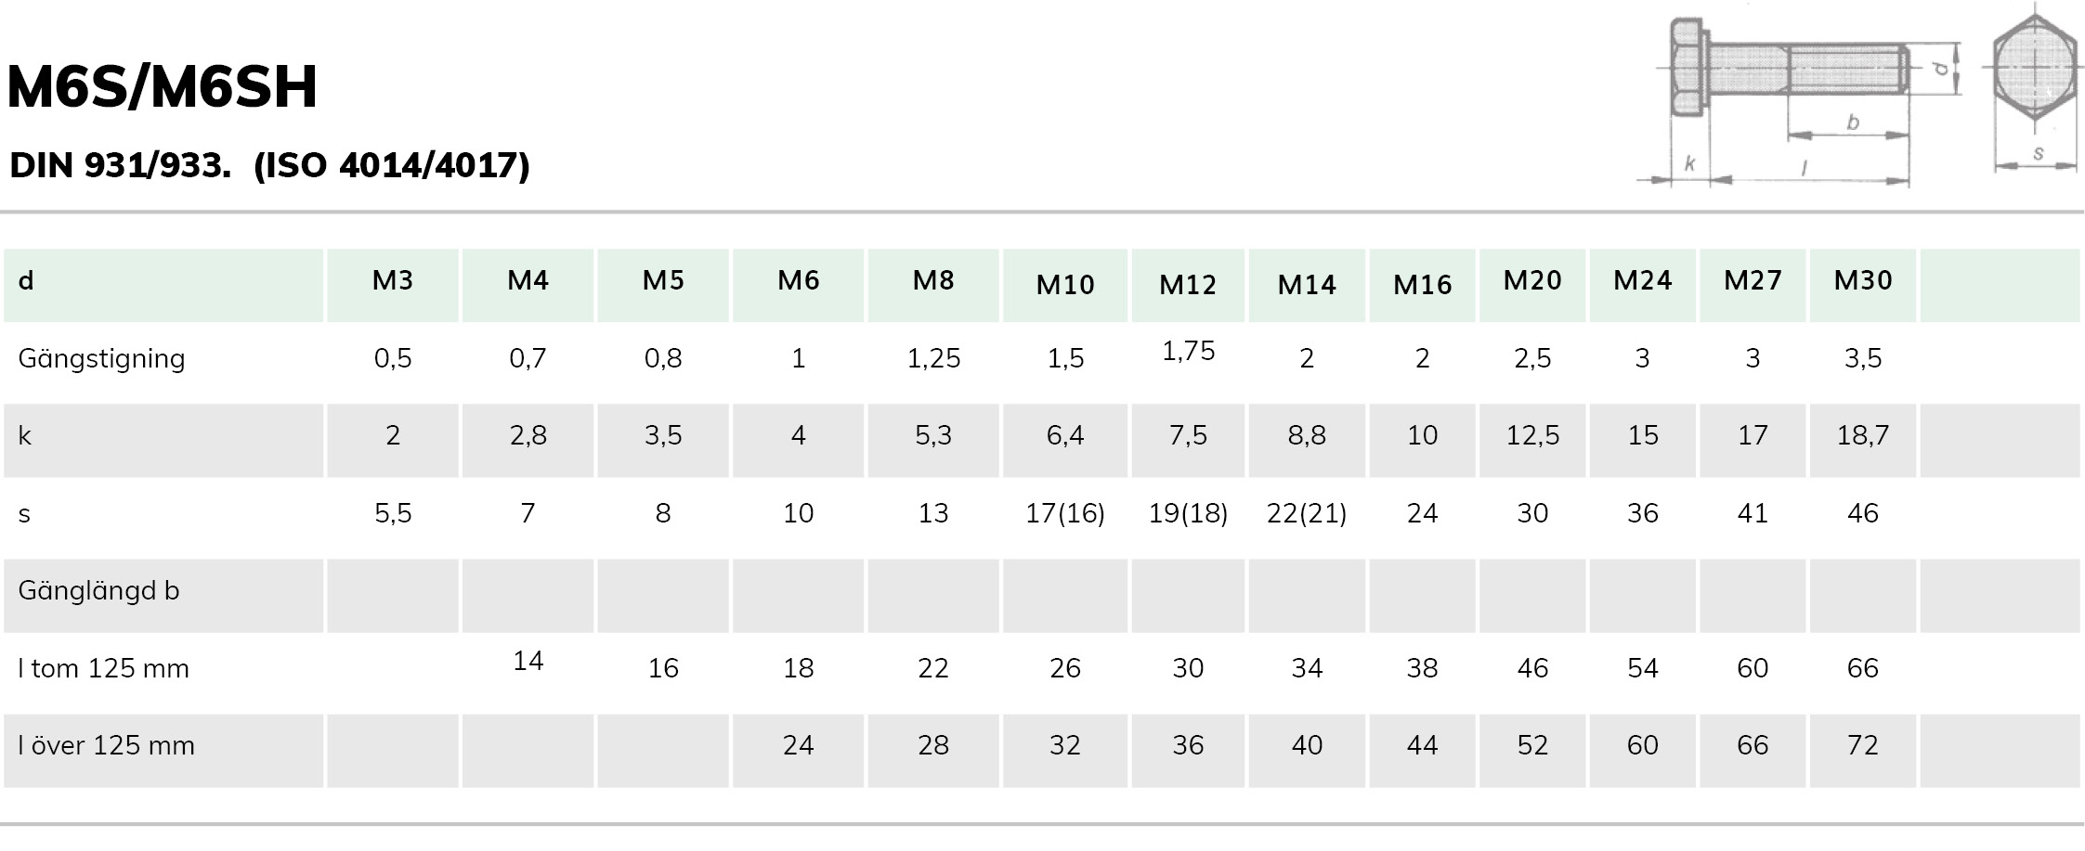Screen dimensions: 2085x851
Task: Click the Gängstigning row label
Action: (102, 359)
